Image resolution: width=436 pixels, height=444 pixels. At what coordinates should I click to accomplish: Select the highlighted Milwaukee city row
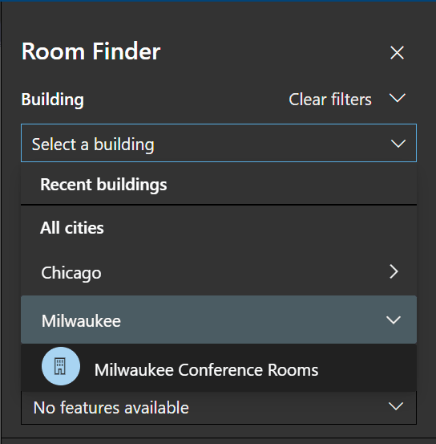coord(219,320)
